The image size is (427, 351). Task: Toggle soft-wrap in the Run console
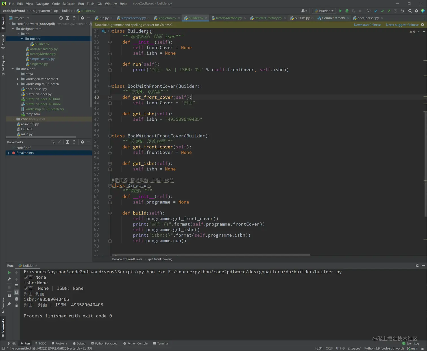[16, 286]
